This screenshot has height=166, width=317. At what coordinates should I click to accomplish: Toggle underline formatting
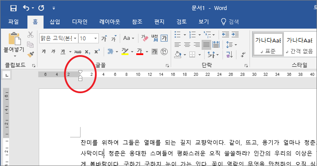[x=63, y=52]
